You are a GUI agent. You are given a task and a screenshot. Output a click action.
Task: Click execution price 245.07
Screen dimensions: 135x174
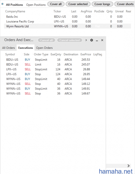coord(86,65)
